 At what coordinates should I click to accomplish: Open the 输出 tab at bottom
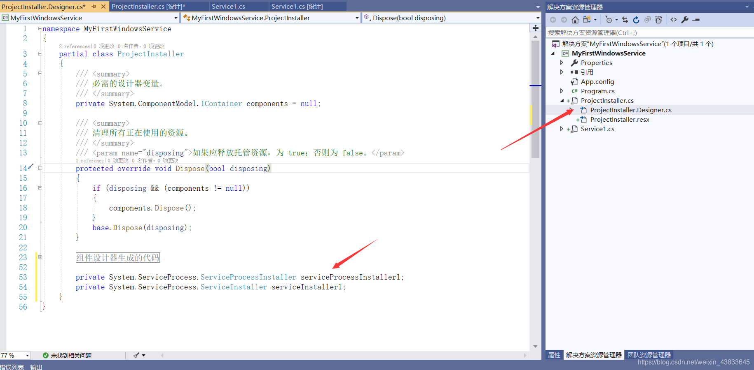coord(36,367)
